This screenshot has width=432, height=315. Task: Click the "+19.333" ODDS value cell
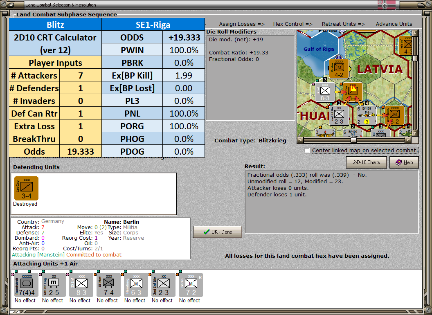tap(184, 37)
